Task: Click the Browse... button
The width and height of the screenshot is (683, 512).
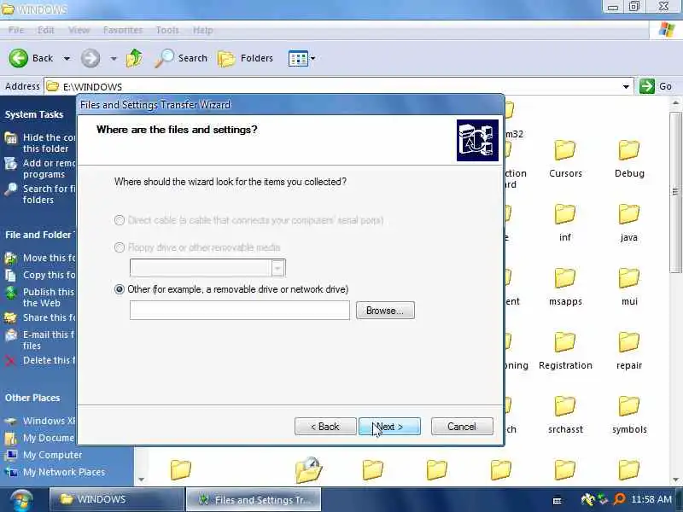Action: click(x=385, y=311)
